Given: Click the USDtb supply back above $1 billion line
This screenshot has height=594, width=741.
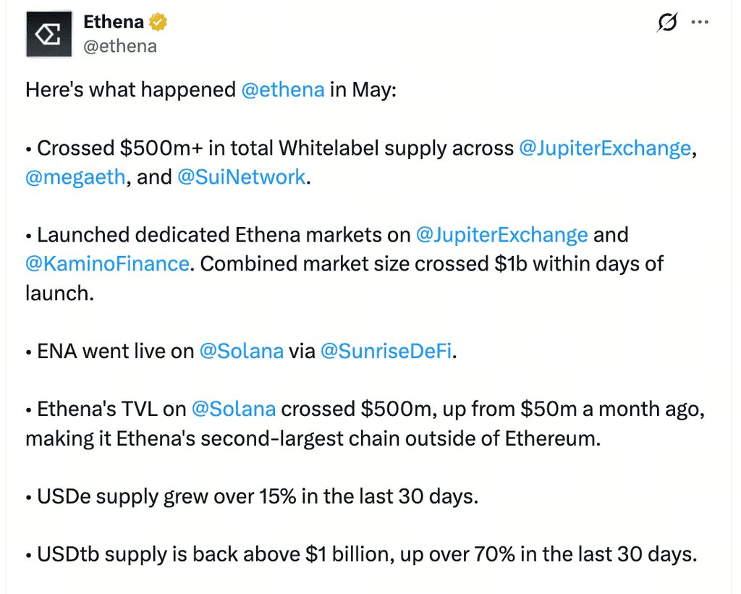Looking at the screenshot, I should click(x=362, y=554).
